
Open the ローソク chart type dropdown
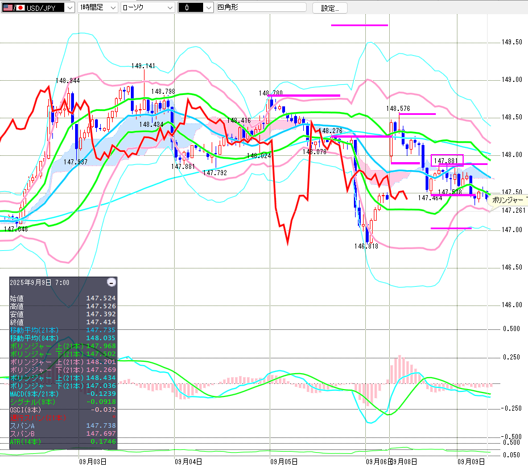[147, 8]
